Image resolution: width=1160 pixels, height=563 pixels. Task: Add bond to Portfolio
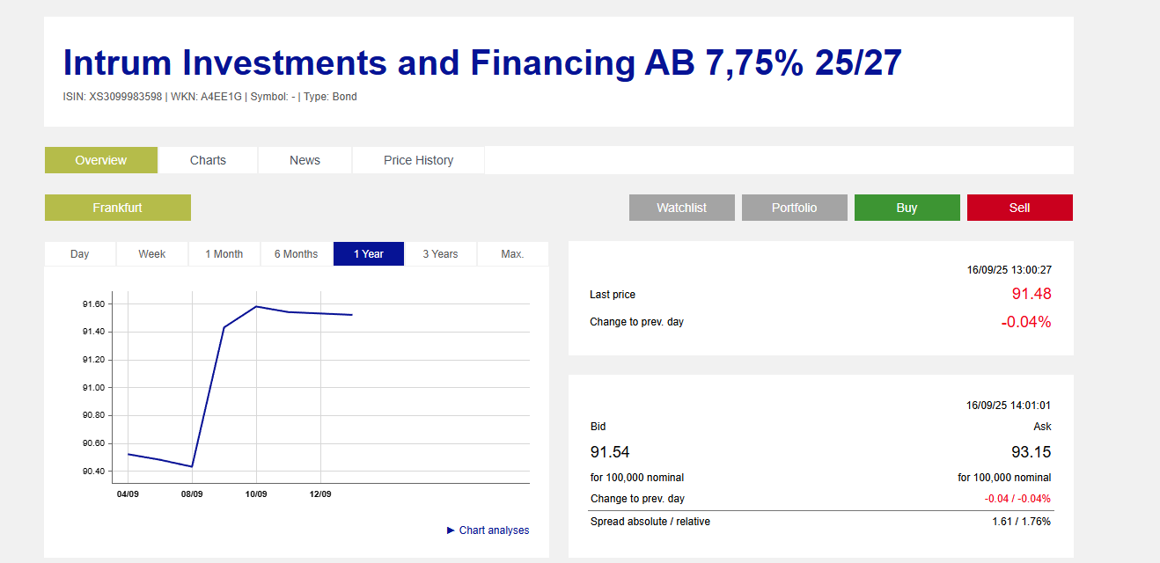pyautogui.click(x=794, y=208)
